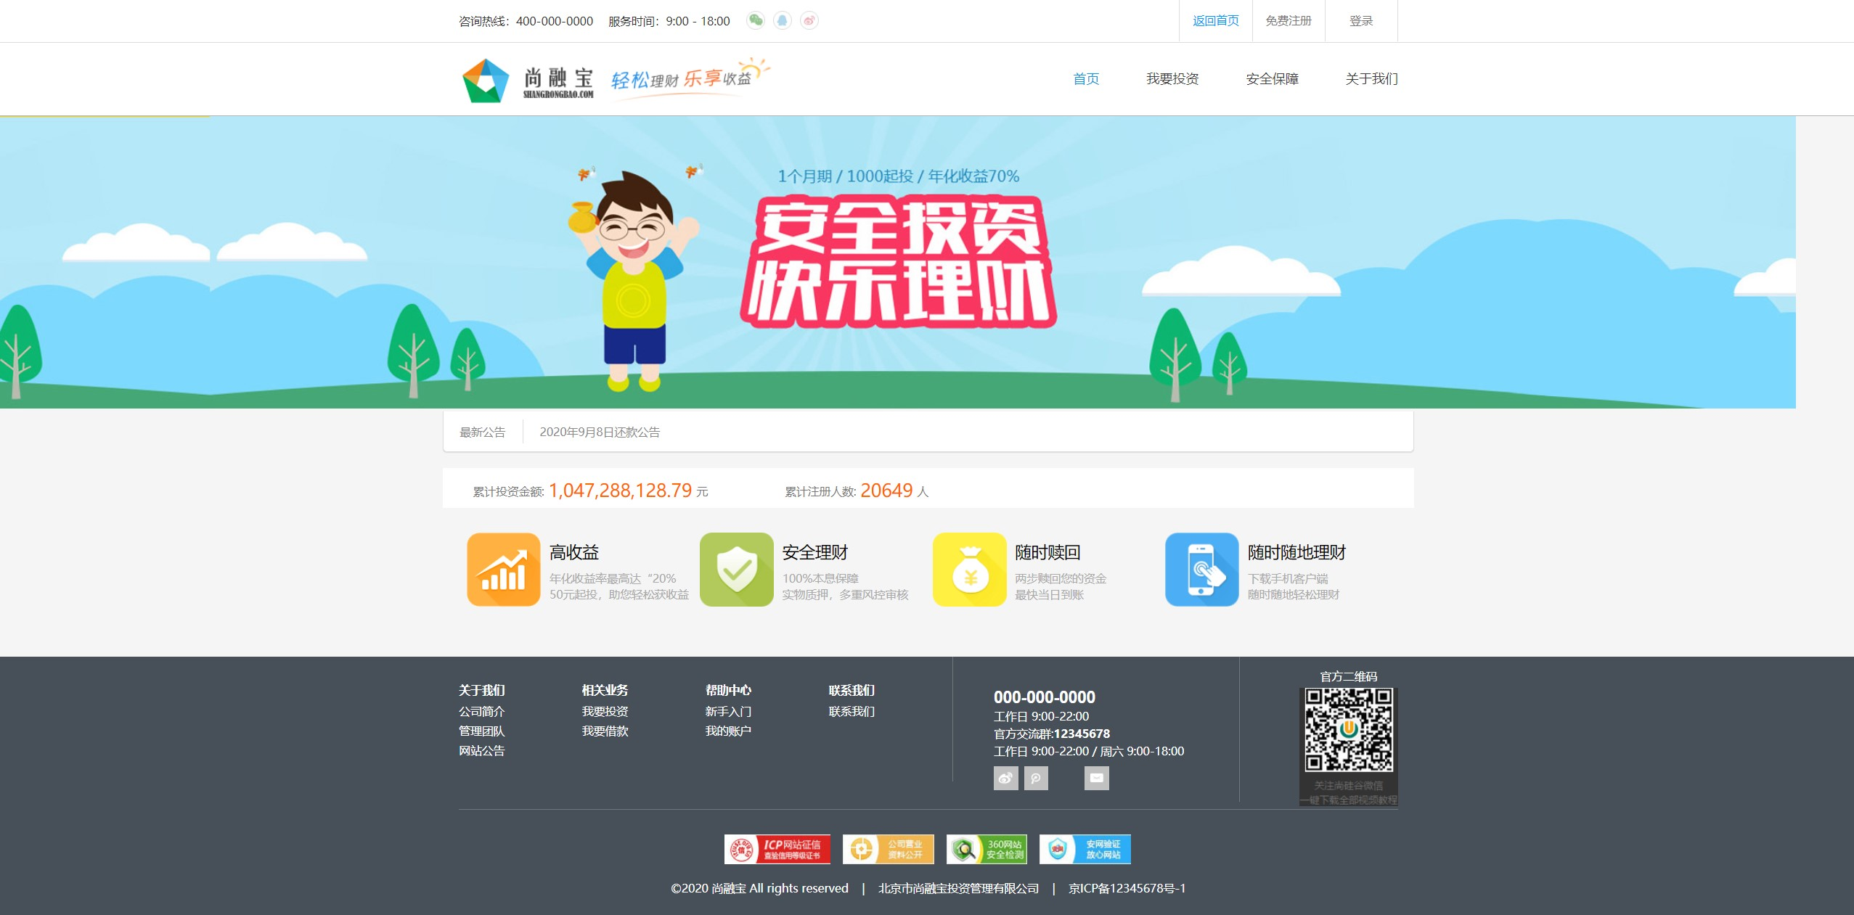The image size is (1854, 915).
Task: Tap the 随时随地理财 phone icon
Action: click(x=1202, y=569)
